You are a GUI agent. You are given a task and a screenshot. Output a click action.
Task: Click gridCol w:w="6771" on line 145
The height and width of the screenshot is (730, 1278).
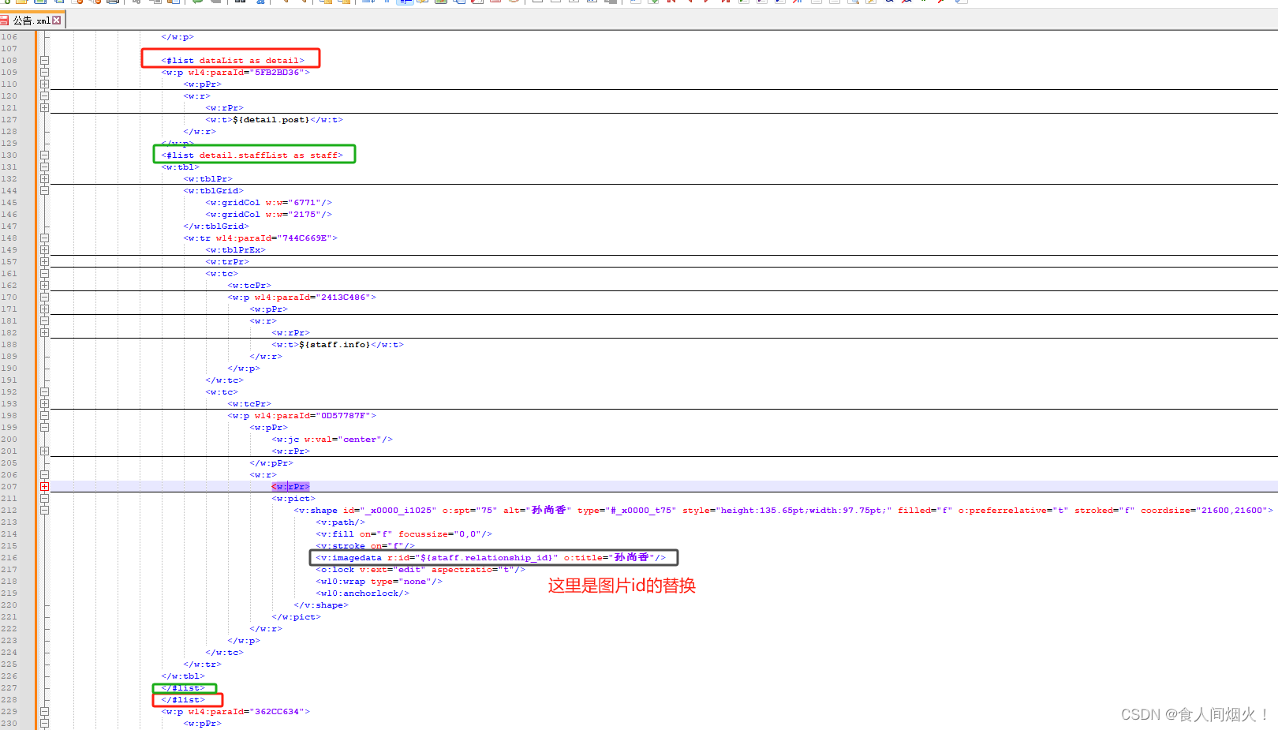tap(269, 203)
